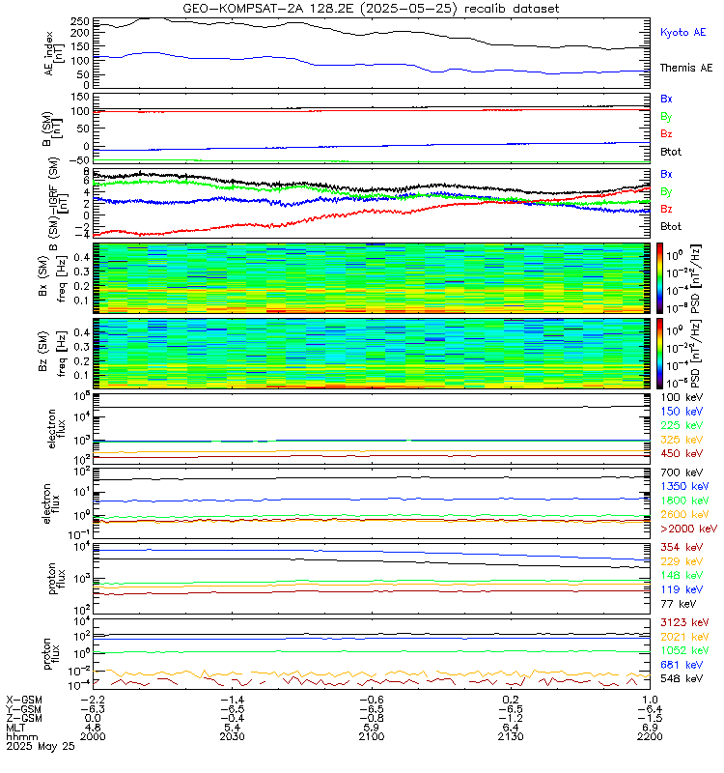Click the hhmm row label
This screenshot has height=773, width=724.
21,737
